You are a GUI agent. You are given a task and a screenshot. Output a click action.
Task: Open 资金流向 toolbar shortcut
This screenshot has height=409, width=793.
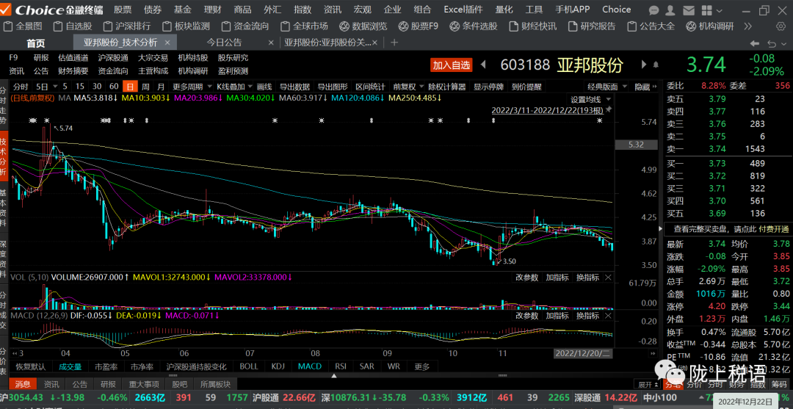(245, 26)
